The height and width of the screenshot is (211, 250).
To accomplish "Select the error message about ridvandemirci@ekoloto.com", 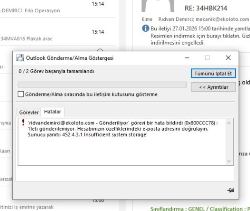I will click(x=123, y=129).
